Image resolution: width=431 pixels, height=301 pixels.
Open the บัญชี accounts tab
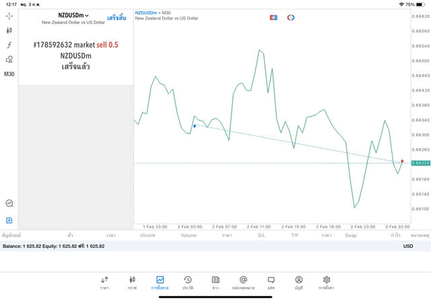pyautogui.click(x=299, y=283)
